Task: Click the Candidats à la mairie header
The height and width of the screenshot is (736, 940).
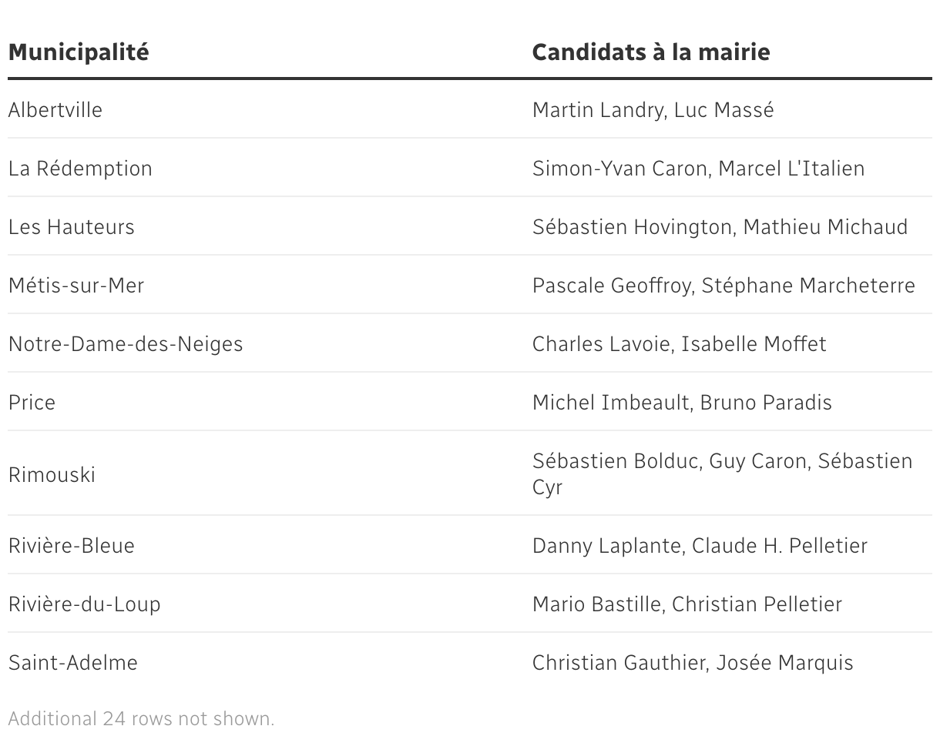Action: (x=651, y=52)
